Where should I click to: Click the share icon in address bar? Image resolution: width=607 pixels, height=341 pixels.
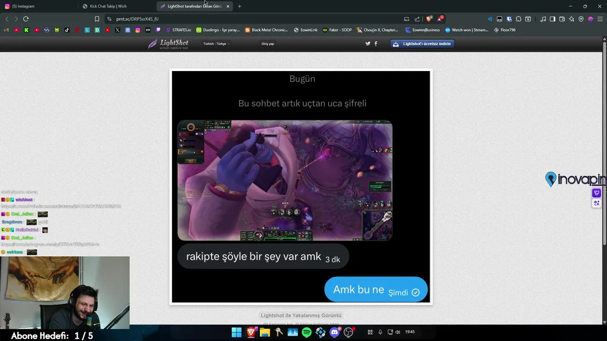click(x=417, y=19)
